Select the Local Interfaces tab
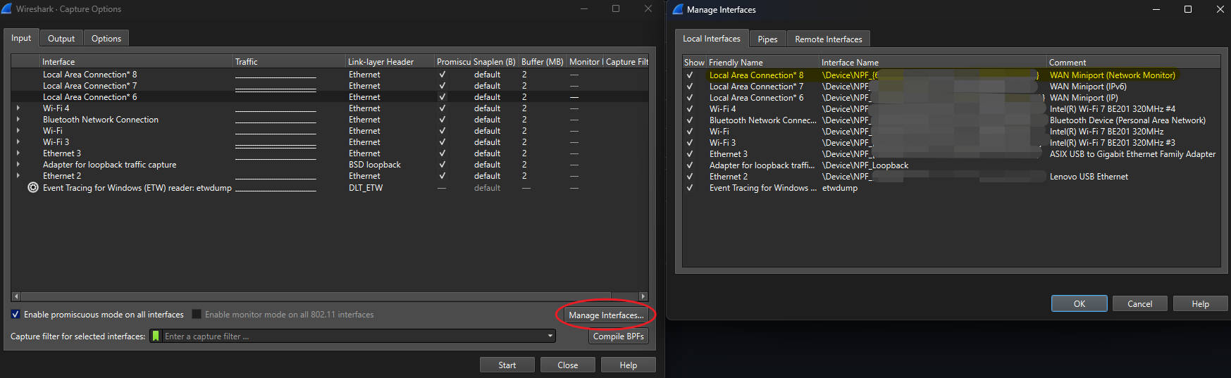Image resolution: width=1231 pixels, height=378 pixels. tap(712, 39)
